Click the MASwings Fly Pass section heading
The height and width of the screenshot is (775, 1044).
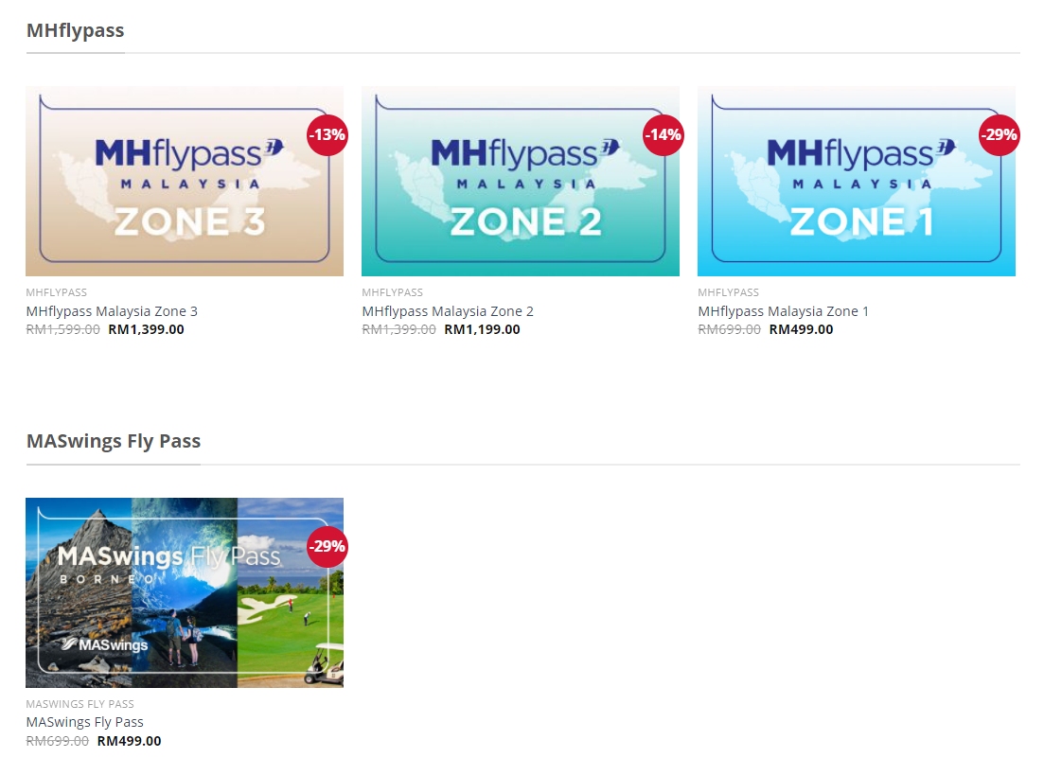tap(114, 441)
